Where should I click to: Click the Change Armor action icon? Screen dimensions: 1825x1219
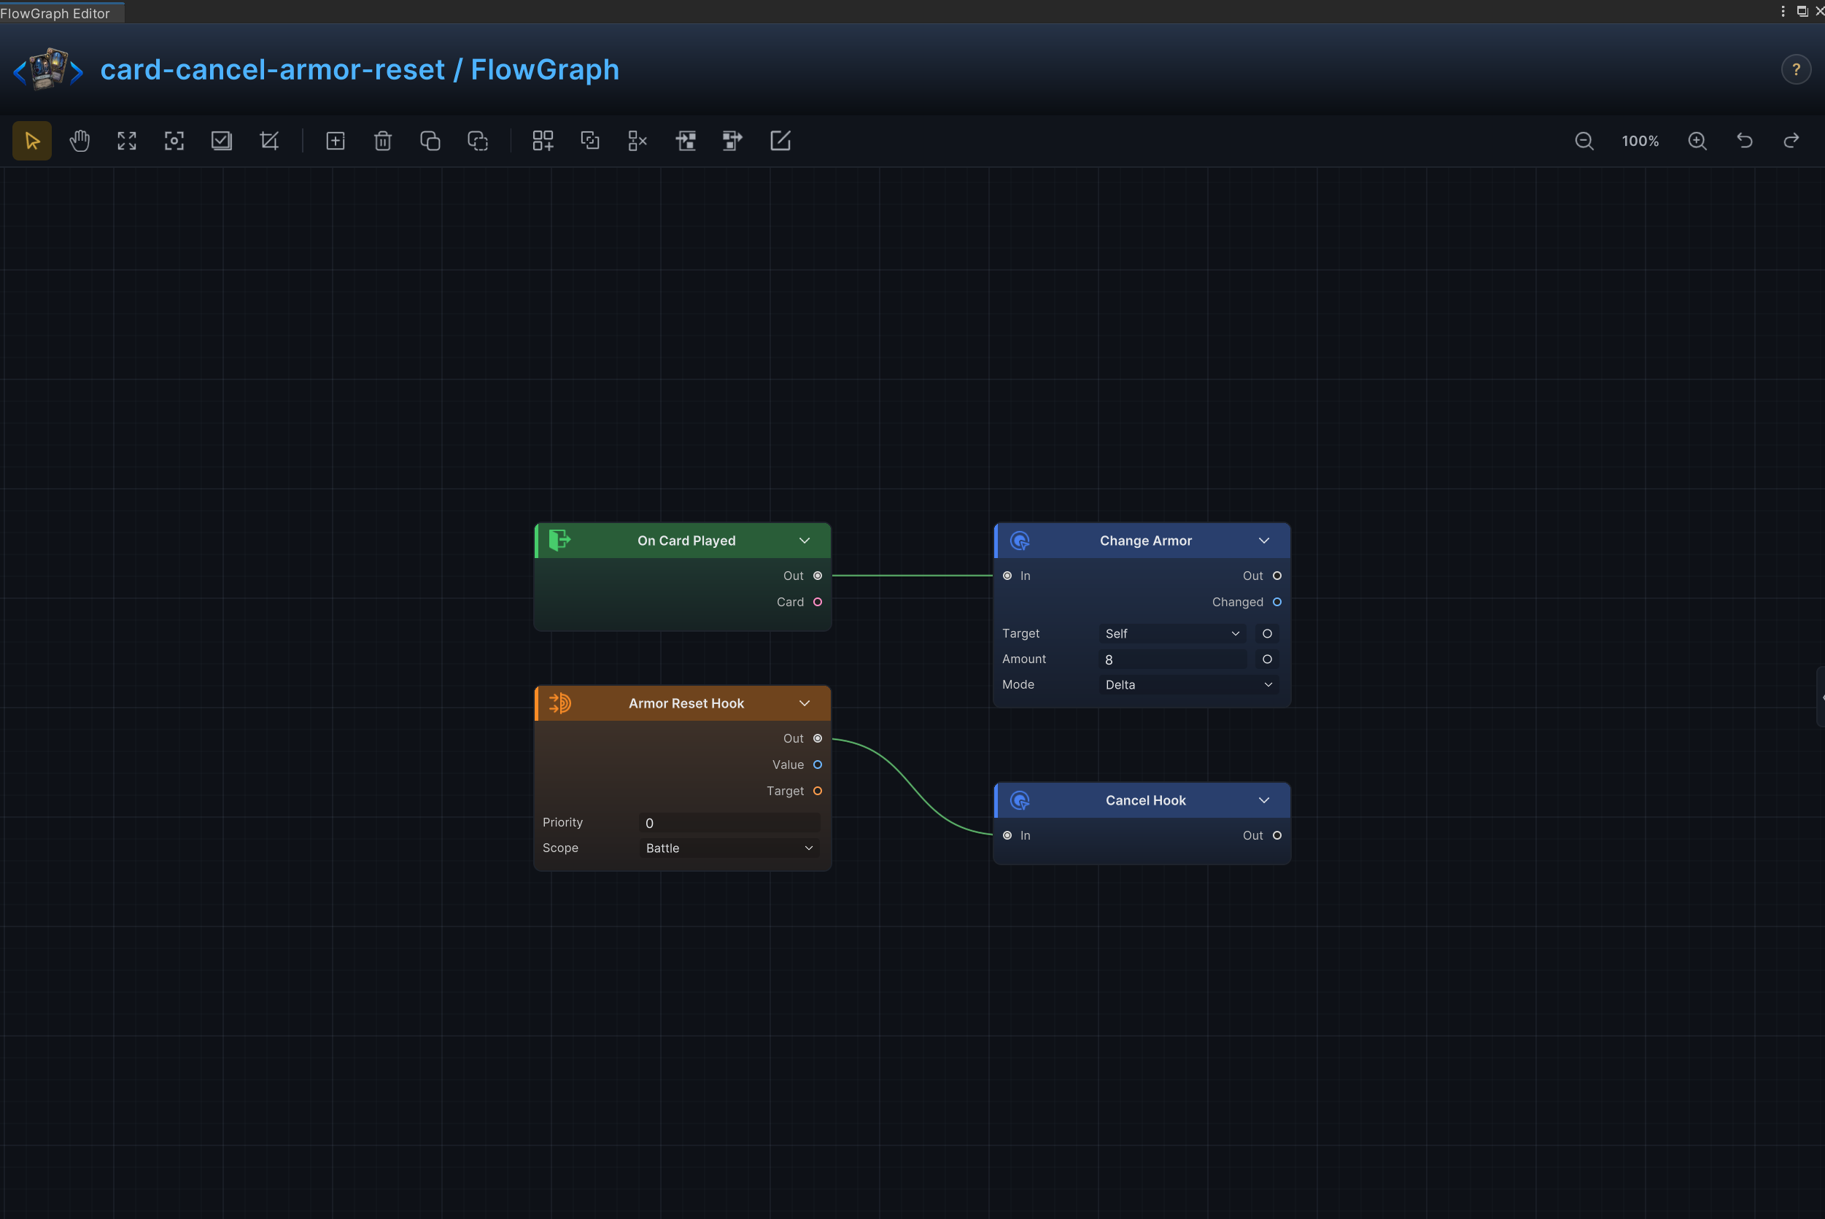[x=1020, y=541]
